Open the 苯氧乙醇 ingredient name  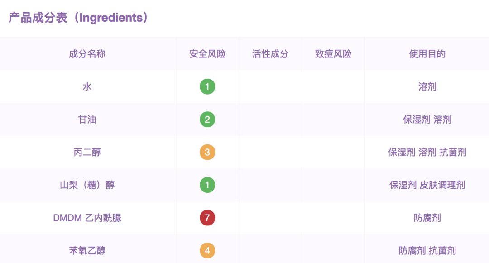click(87, 250)
